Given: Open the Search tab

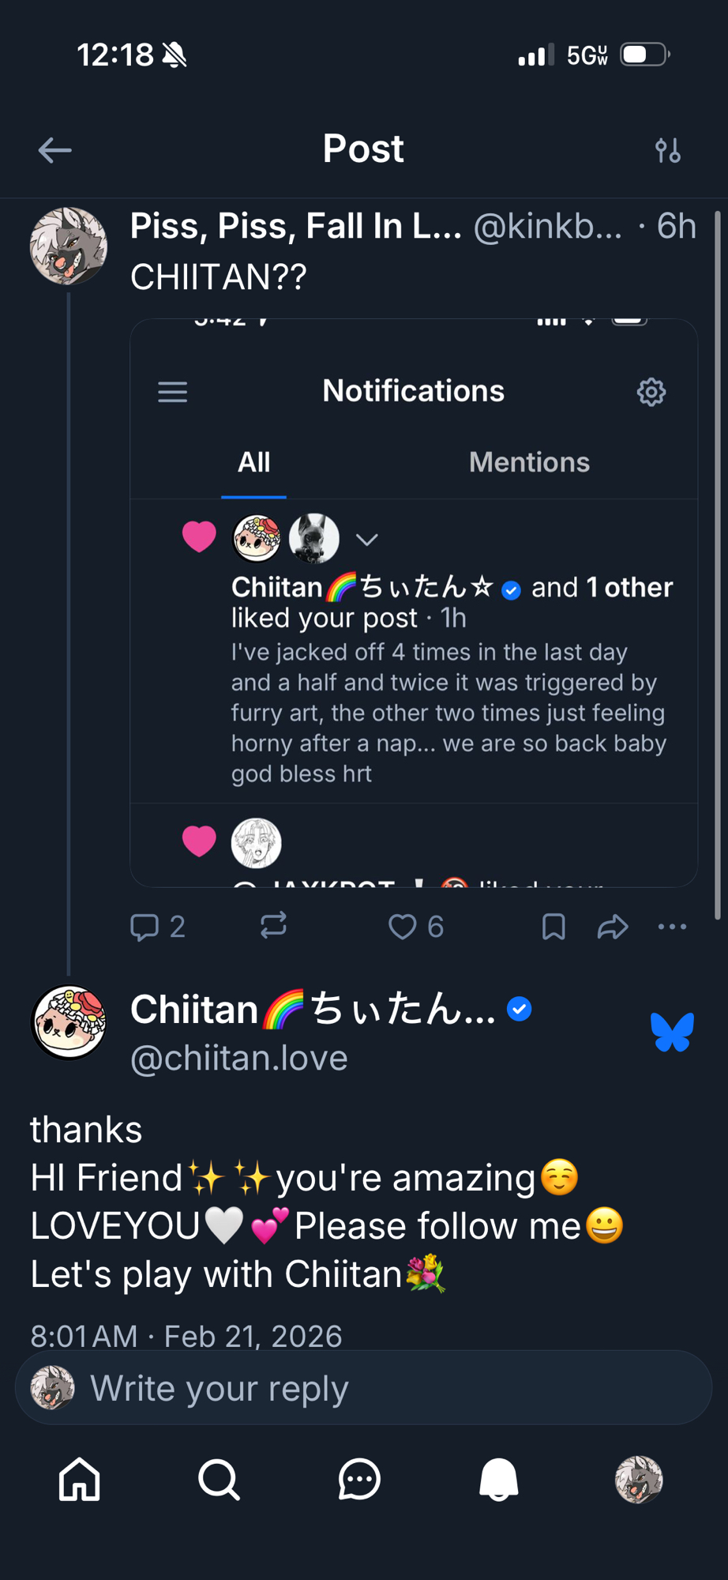Looking at the screenshot, I should coord(219,1480).
